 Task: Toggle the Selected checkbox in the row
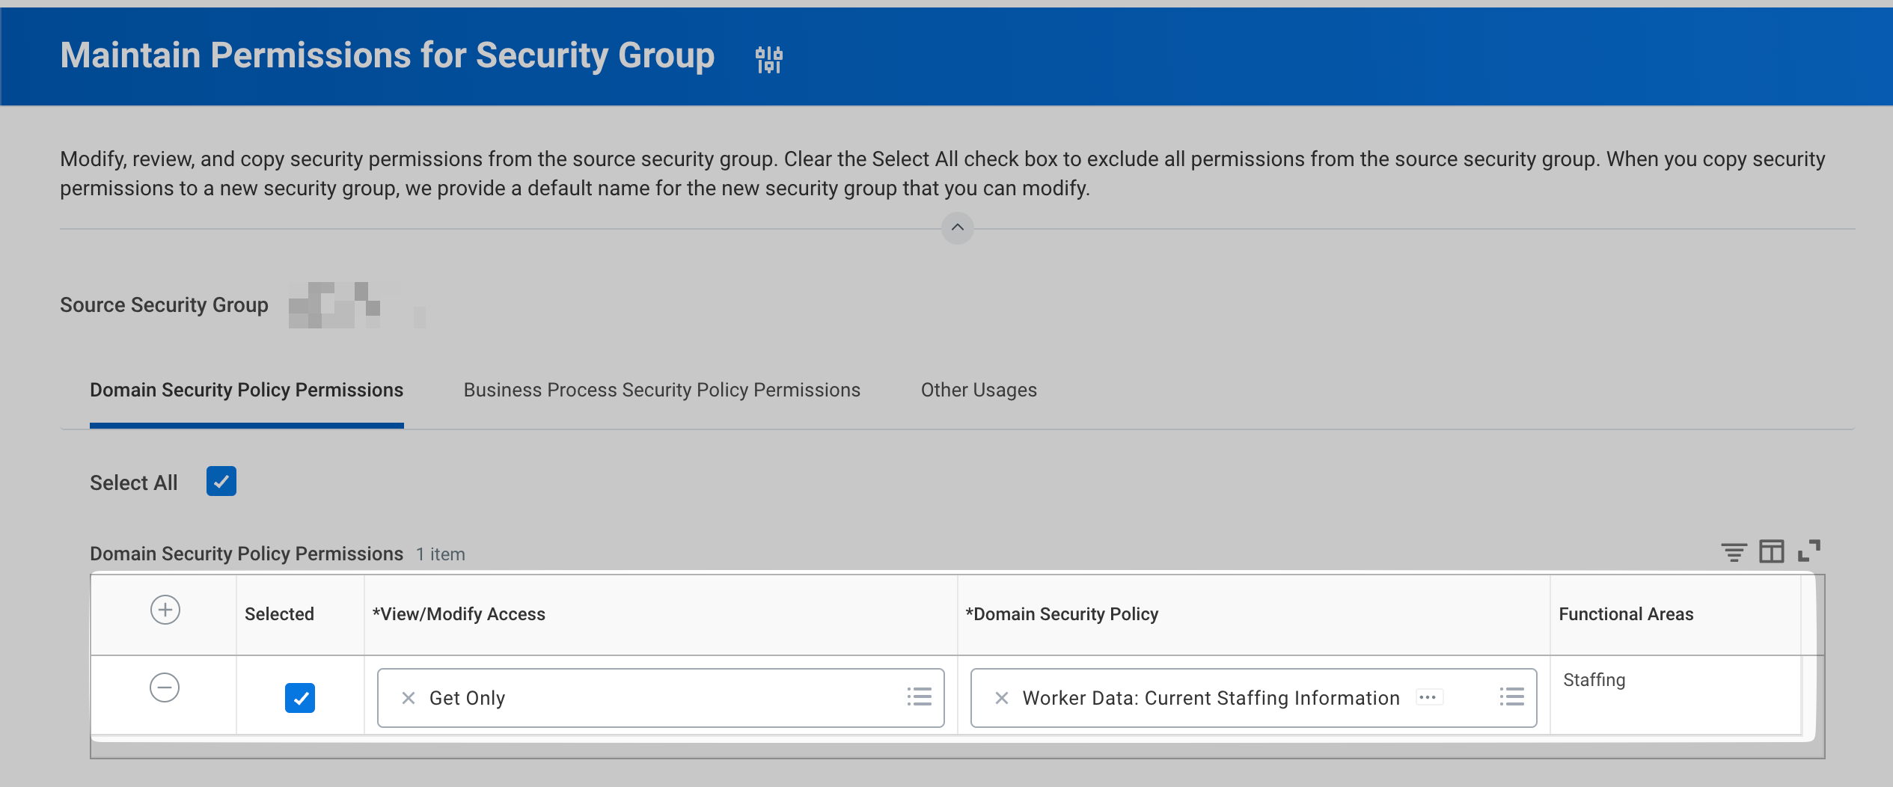pyautogui.click(x=300, y=698)
